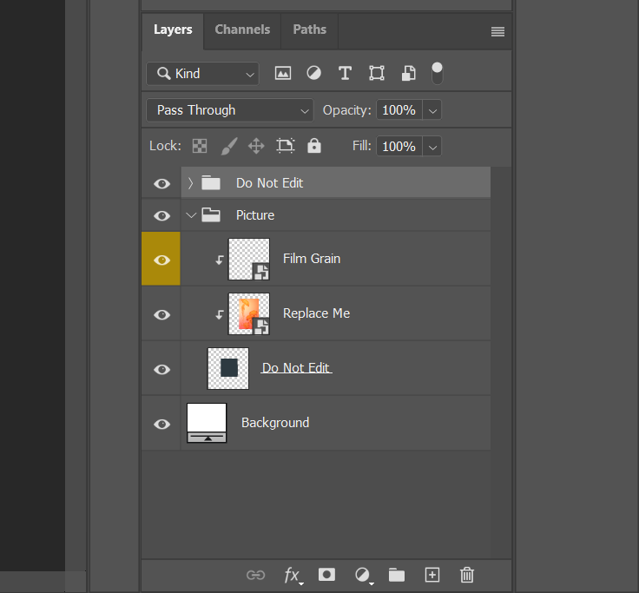Create a new layer with plus icon
The width and height of the screenshot is (639, 593).
pyautogui.click(x=432, y=575)
